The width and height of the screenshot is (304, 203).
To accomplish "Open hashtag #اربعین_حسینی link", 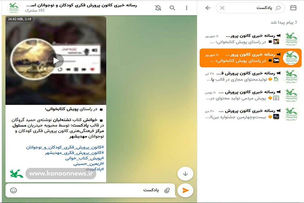I will coord(88,163).
